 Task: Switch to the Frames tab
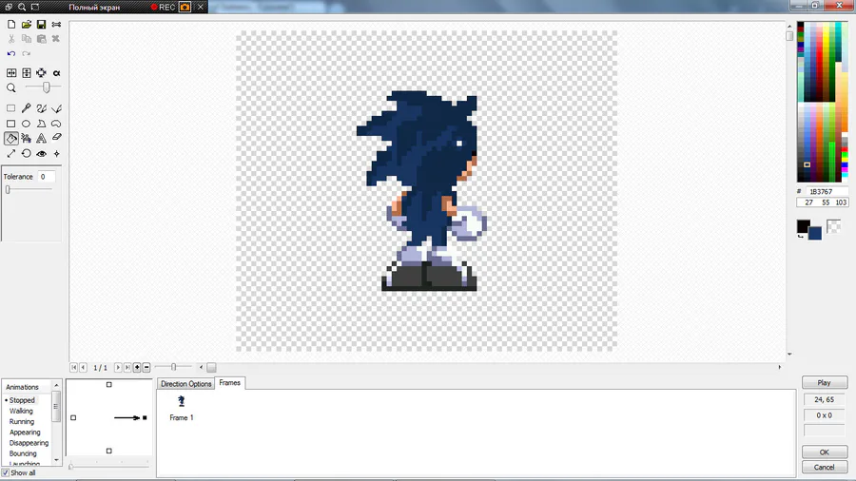(x=230, y=383)
